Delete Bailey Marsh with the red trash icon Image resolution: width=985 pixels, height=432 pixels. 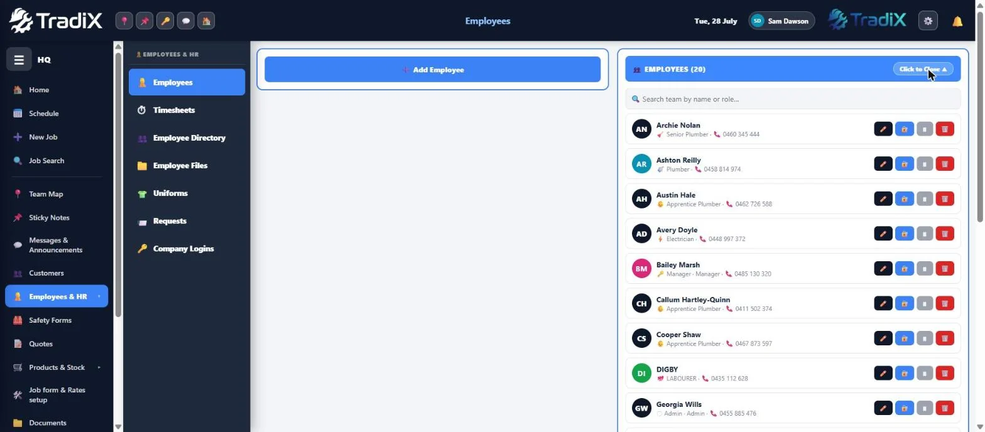944,269
